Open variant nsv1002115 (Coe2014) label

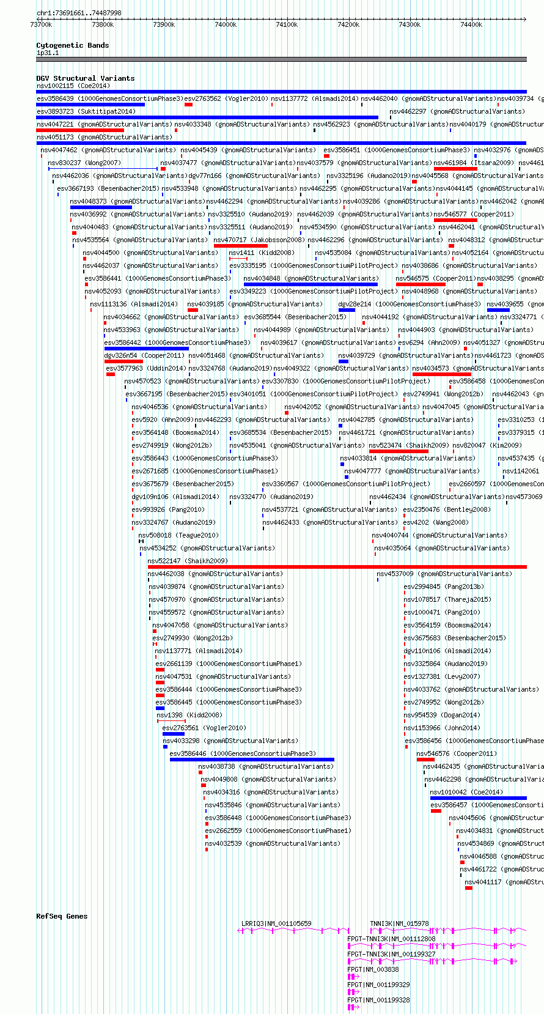pyautogui.click(x=73, y=86)
